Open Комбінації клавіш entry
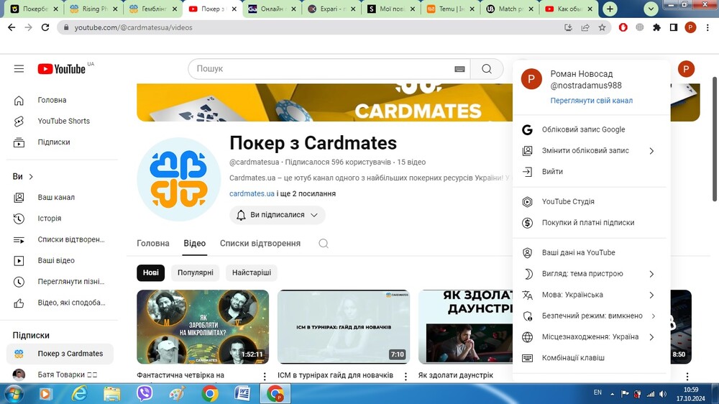 [591, 358]
